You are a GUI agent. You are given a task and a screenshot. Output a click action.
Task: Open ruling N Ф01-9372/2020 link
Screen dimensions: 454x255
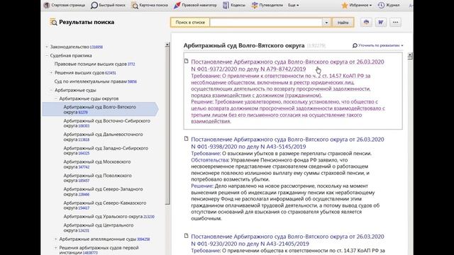(287, 65)
